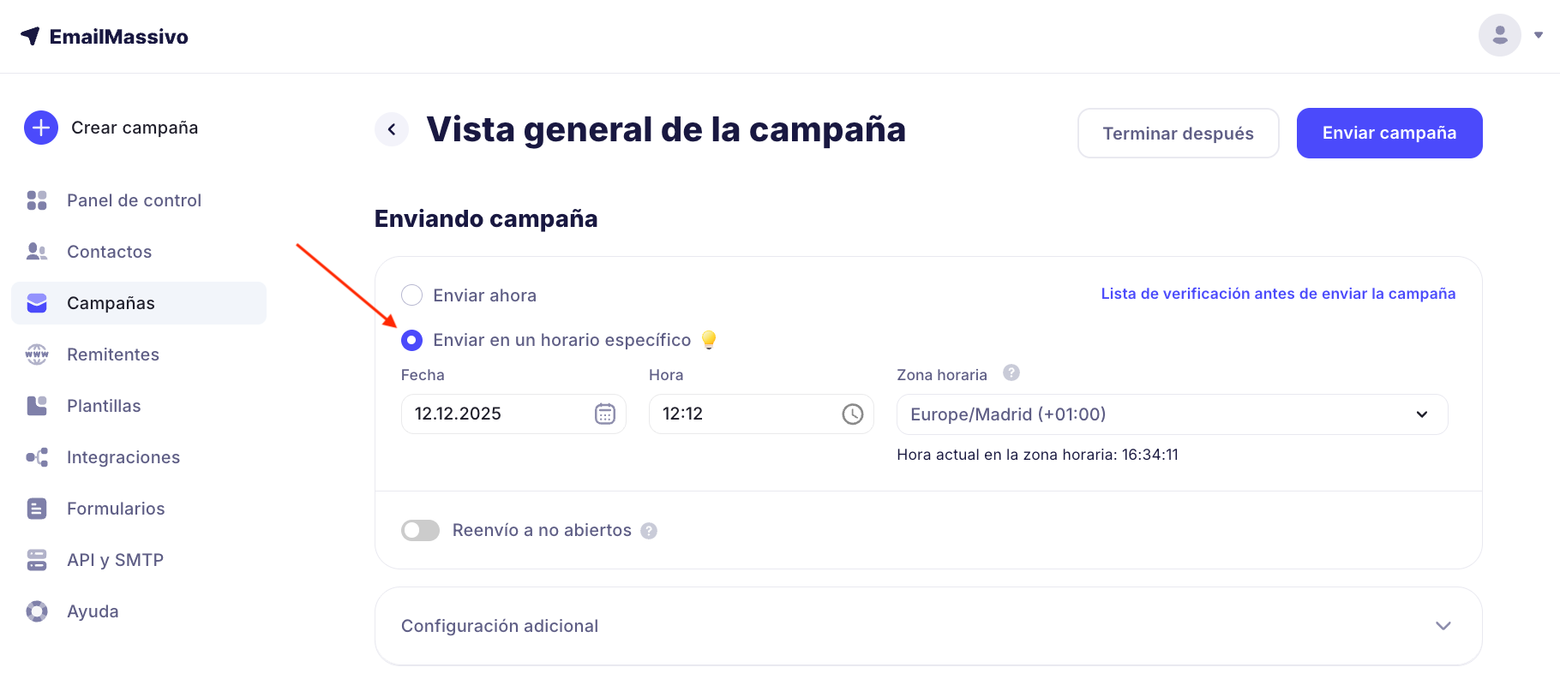Viewport: 1560px width, 679px height.
Task: Click the lightbulb tip icon
Action: (x=709, y=340)
